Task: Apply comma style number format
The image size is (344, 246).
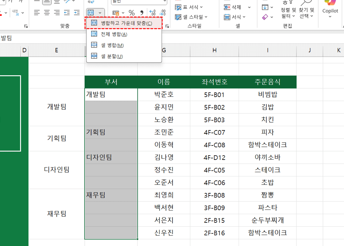Action: [142, 13]
